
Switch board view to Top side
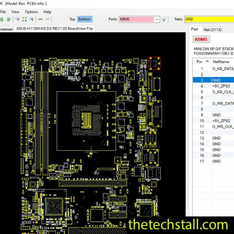72,19
